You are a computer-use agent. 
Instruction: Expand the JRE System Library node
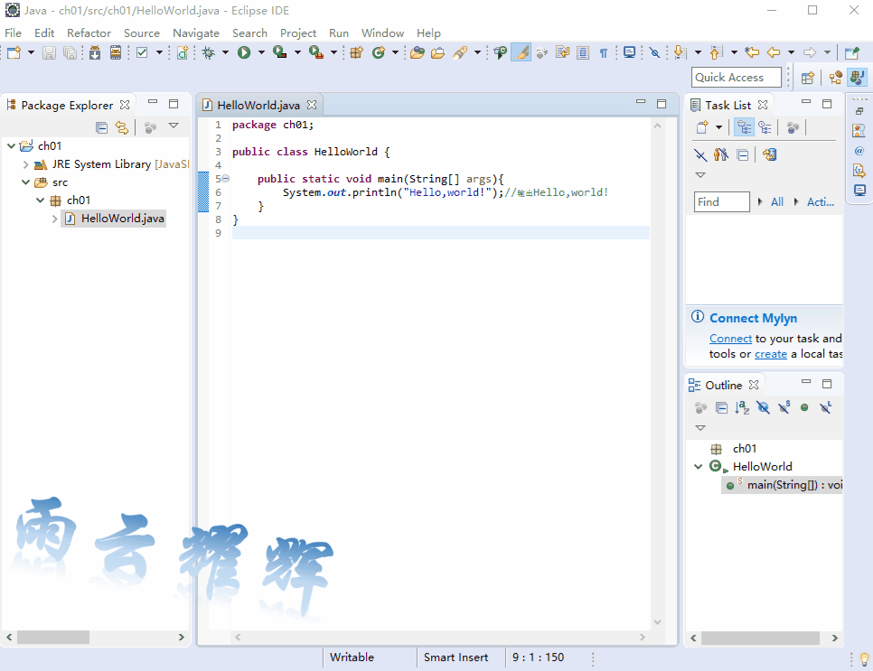[25, 164]
